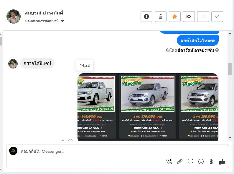Open sender avatar beside อยากได้มีแคป message
Viewport: 234px width, 174px height.
point(13,64)
